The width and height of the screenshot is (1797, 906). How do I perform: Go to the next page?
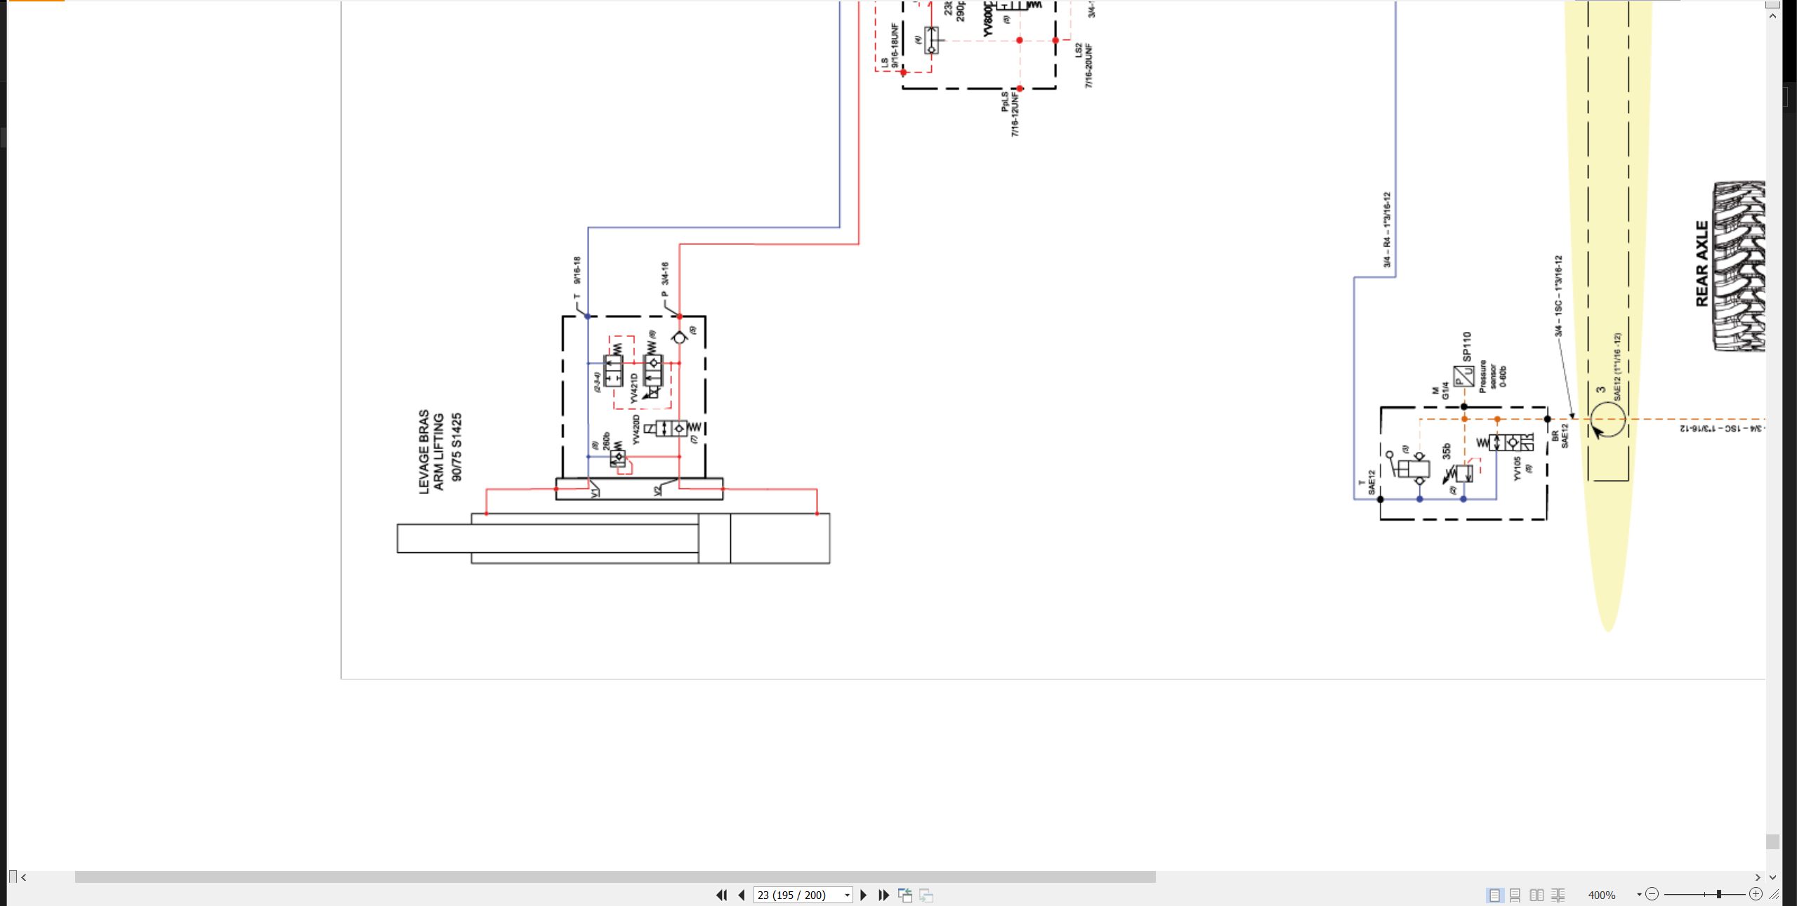click(864, 895)
